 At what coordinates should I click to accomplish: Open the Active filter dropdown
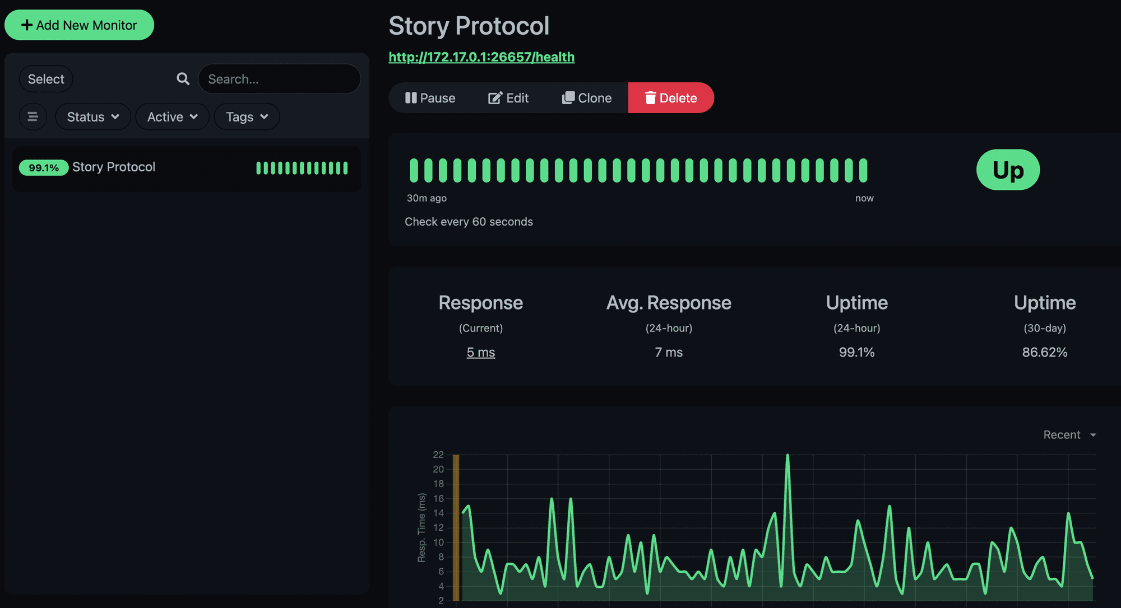point(173,116)
